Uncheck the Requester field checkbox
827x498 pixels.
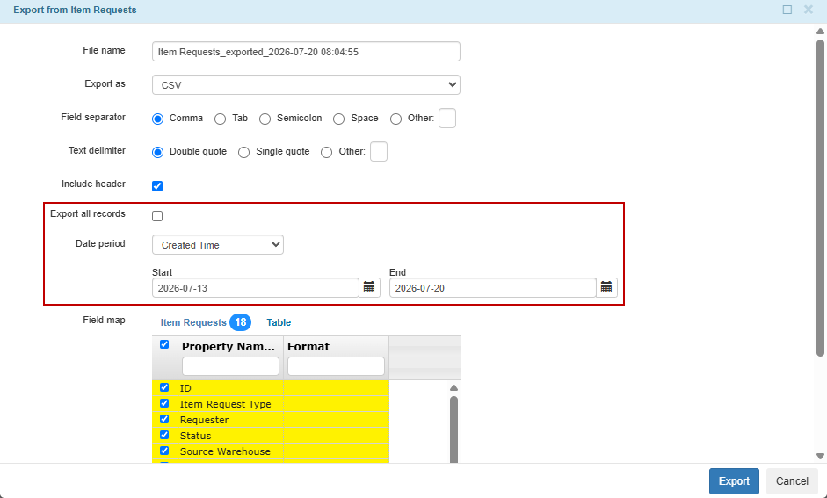pyautogui.click(x=164, y=419)
